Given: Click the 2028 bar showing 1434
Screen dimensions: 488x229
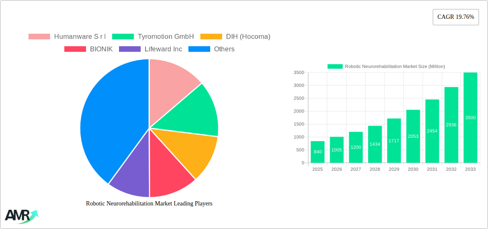Looking at the screenshot, I should click(375, 144).
